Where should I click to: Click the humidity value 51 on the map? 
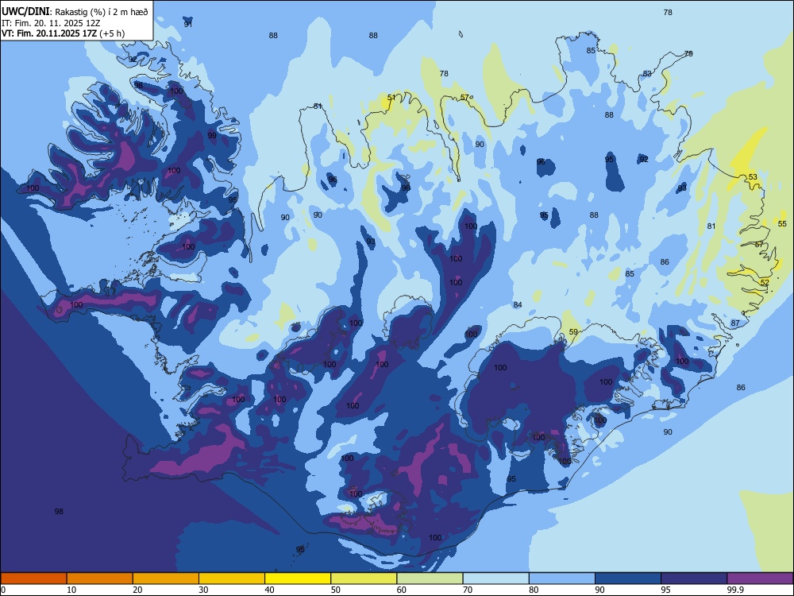tap(391, 97)
